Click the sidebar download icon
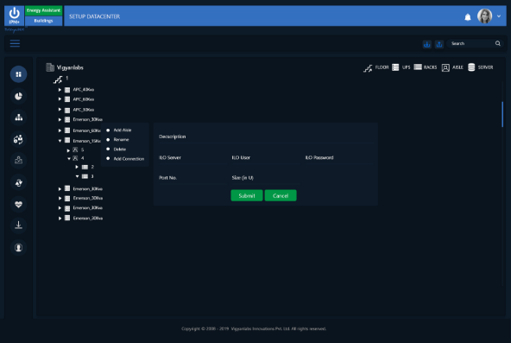 pos(19,225)
